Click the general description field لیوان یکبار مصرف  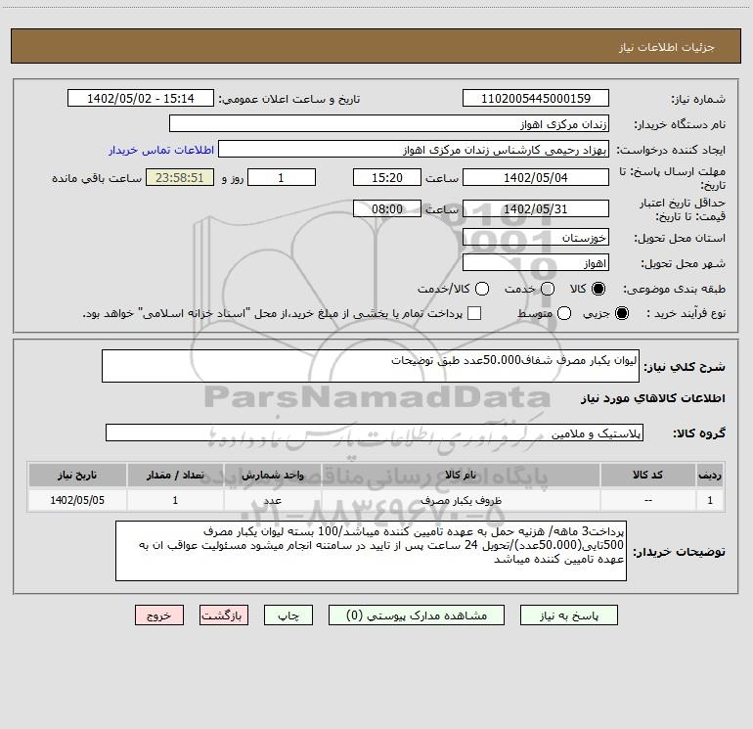371,366
